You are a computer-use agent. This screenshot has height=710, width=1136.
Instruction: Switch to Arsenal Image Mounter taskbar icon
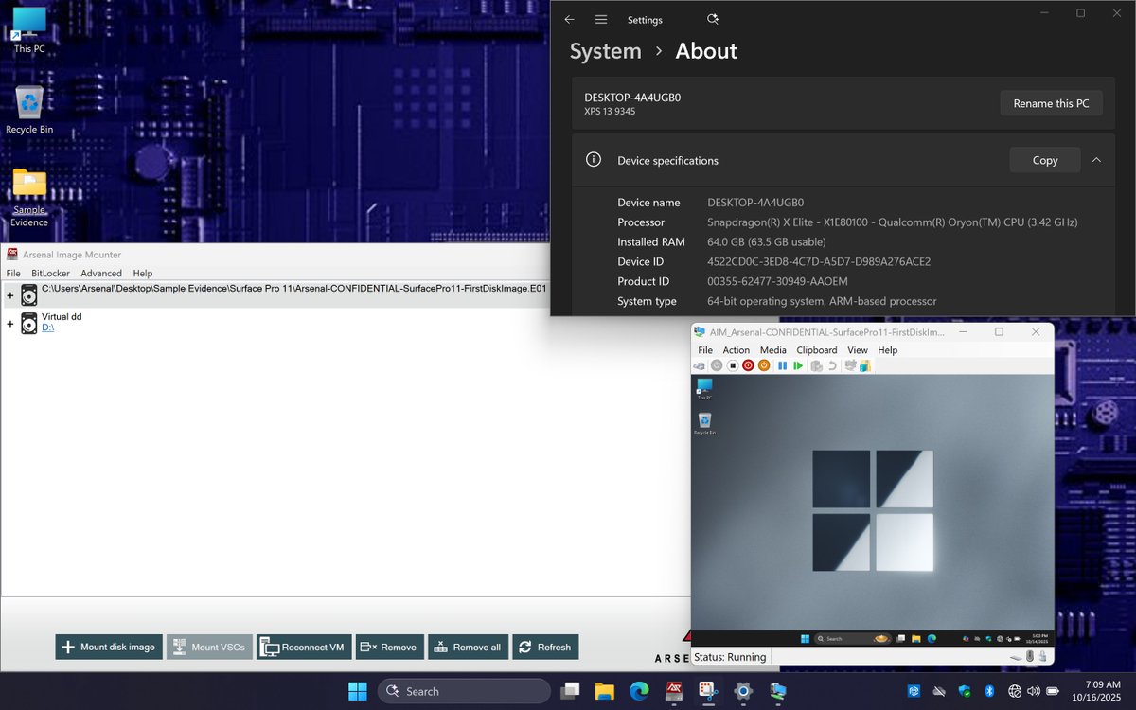674,691
